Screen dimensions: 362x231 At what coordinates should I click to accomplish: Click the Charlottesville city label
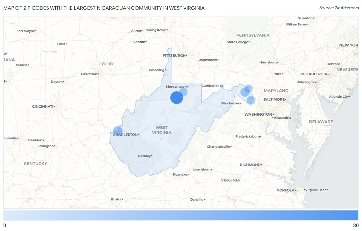click(x=219, y=147)
